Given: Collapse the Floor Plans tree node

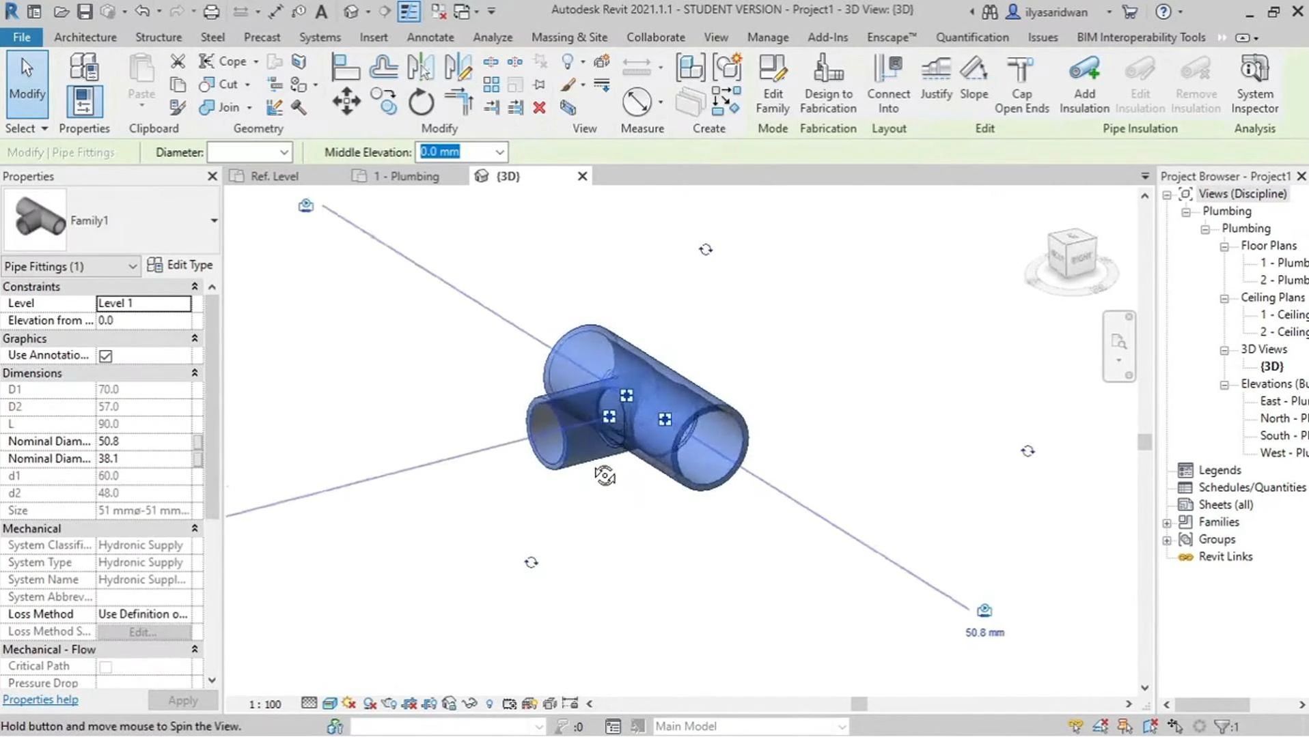Looking at the screenshot, I should (x=1224, y=246).
